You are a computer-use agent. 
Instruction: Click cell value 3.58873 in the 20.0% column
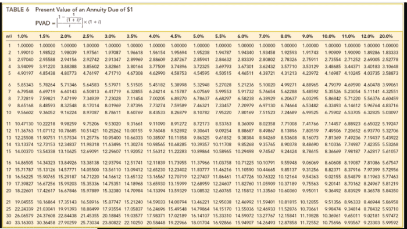(390, 73)
